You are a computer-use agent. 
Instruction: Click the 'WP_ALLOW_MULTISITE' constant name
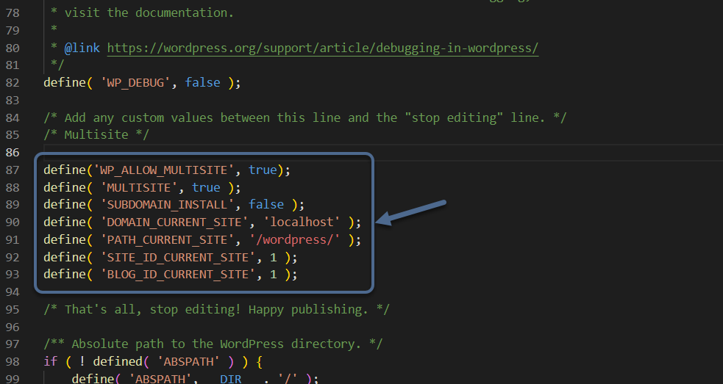(x=164, y=170)
